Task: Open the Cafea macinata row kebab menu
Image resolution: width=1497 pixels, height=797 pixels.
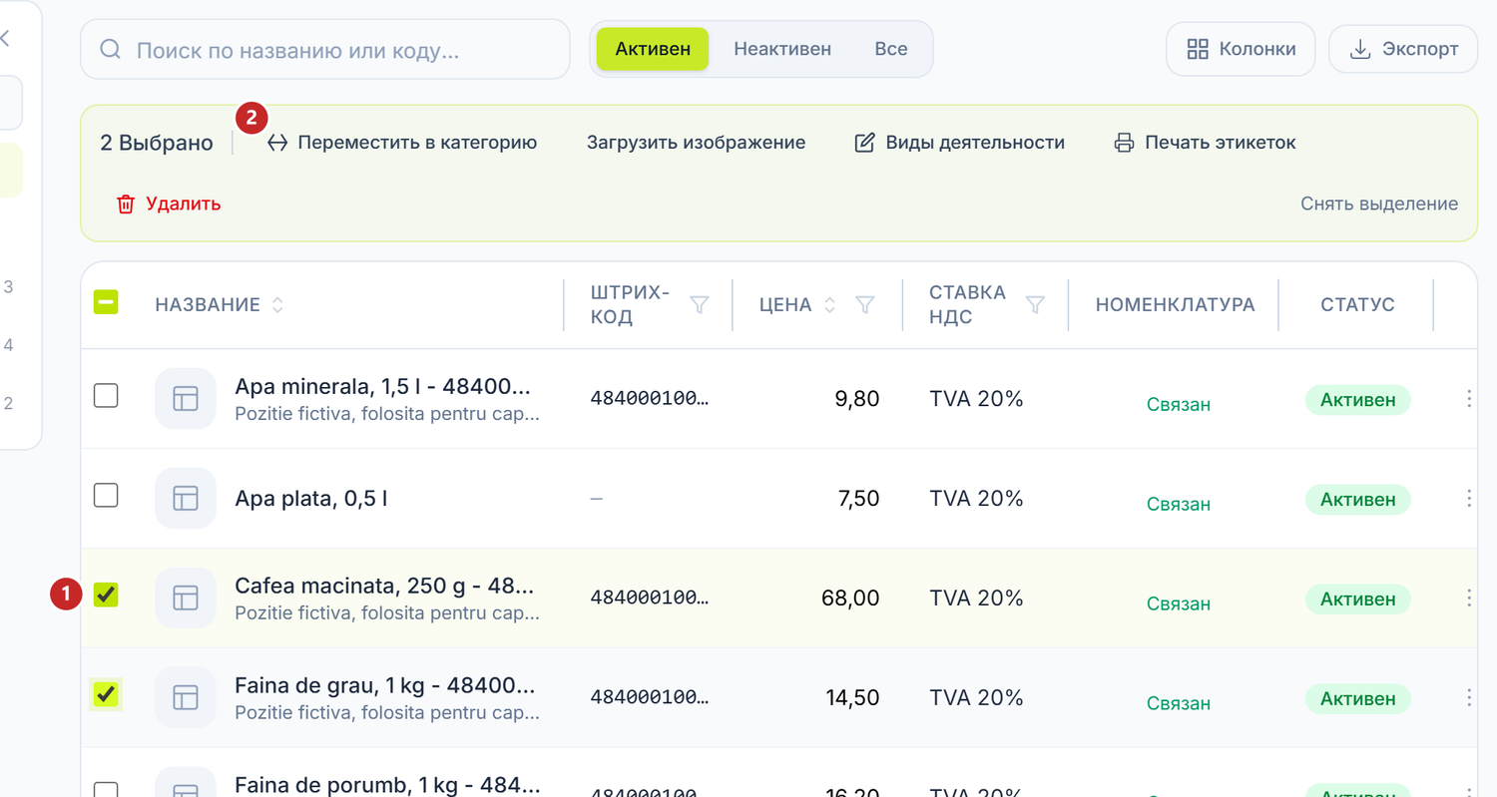Action: click(1469, 598)
